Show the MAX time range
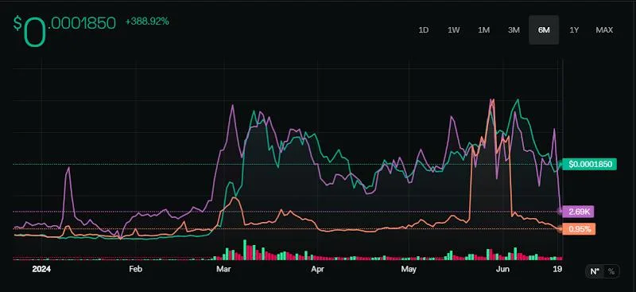Image resolution: width=636 pixels, height=292 pixels. [x=604, y=30]
